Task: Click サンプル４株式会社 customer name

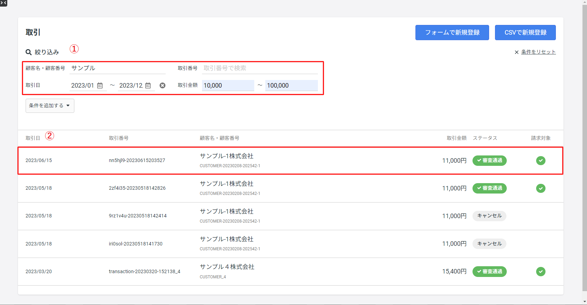Action: coord(227,267)
